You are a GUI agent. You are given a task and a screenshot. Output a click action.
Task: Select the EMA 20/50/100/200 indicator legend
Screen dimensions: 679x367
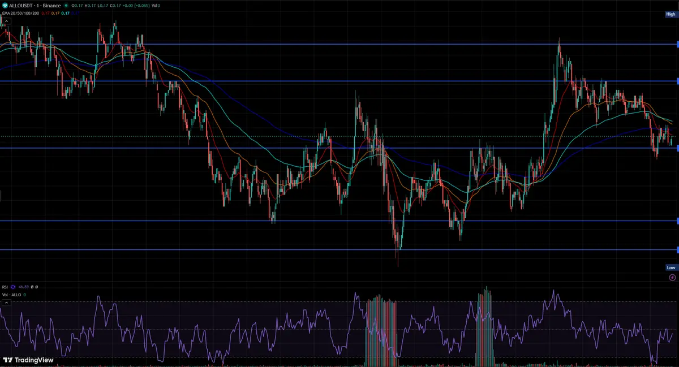[x=20, y=14]
